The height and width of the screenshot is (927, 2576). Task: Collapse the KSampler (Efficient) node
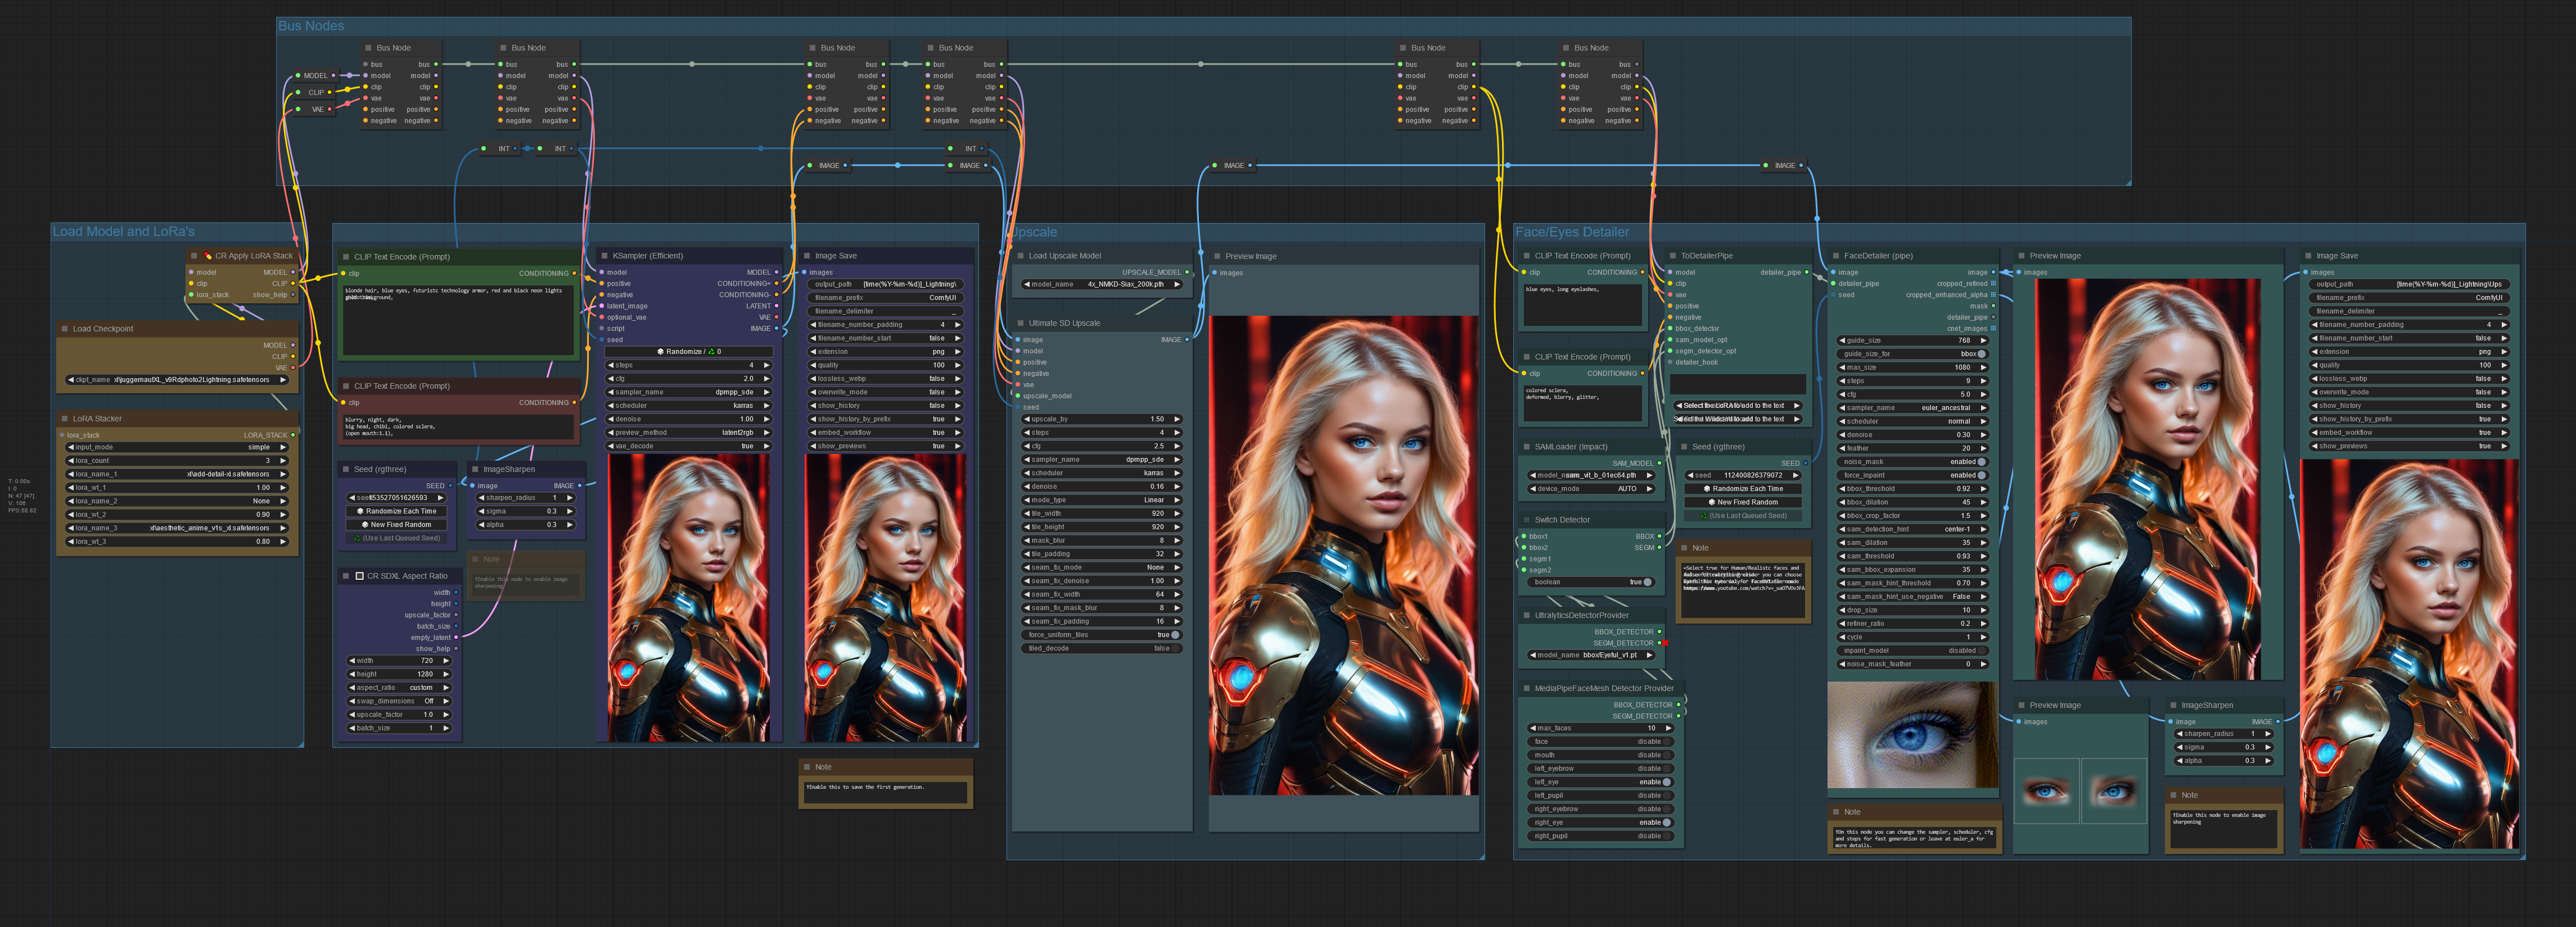pyautogui.click(x=604, y=256)
